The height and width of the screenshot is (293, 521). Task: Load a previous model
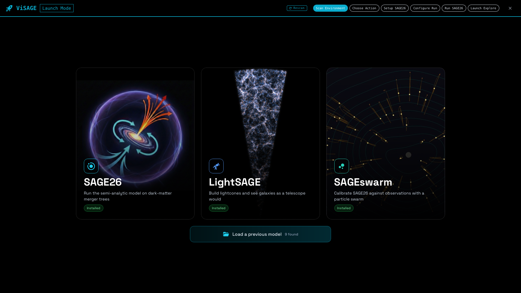(260, 234)
